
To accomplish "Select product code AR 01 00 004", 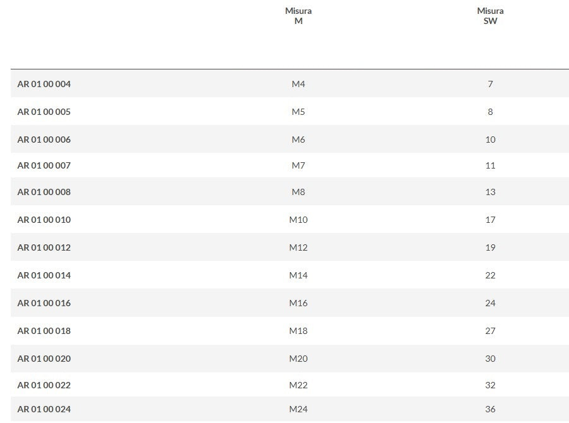I will [x=44, y=84].
